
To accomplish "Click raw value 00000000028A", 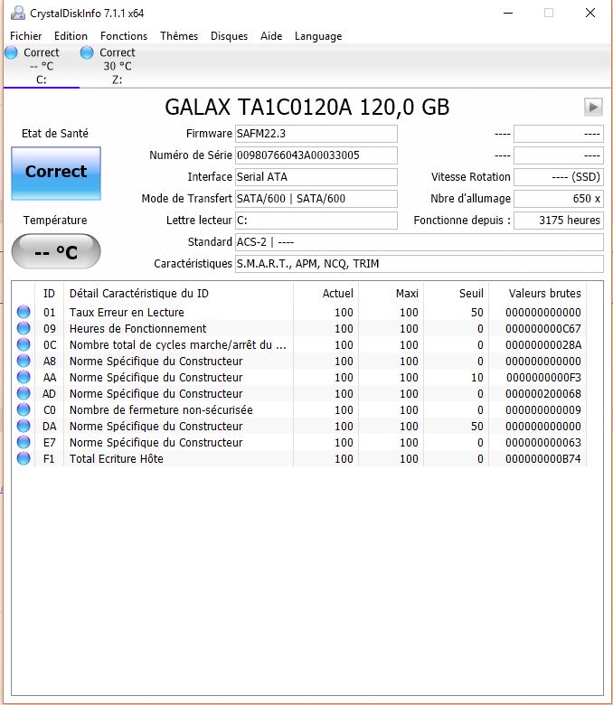I will click(542, 345).
